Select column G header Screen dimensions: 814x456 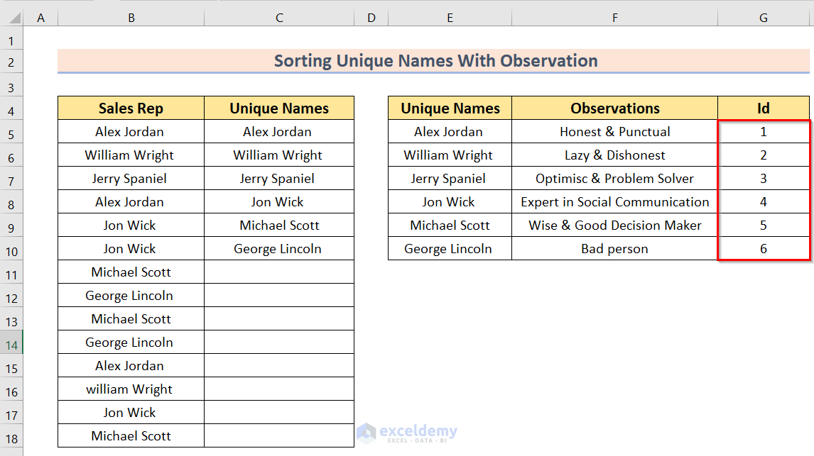click(764, 18)
